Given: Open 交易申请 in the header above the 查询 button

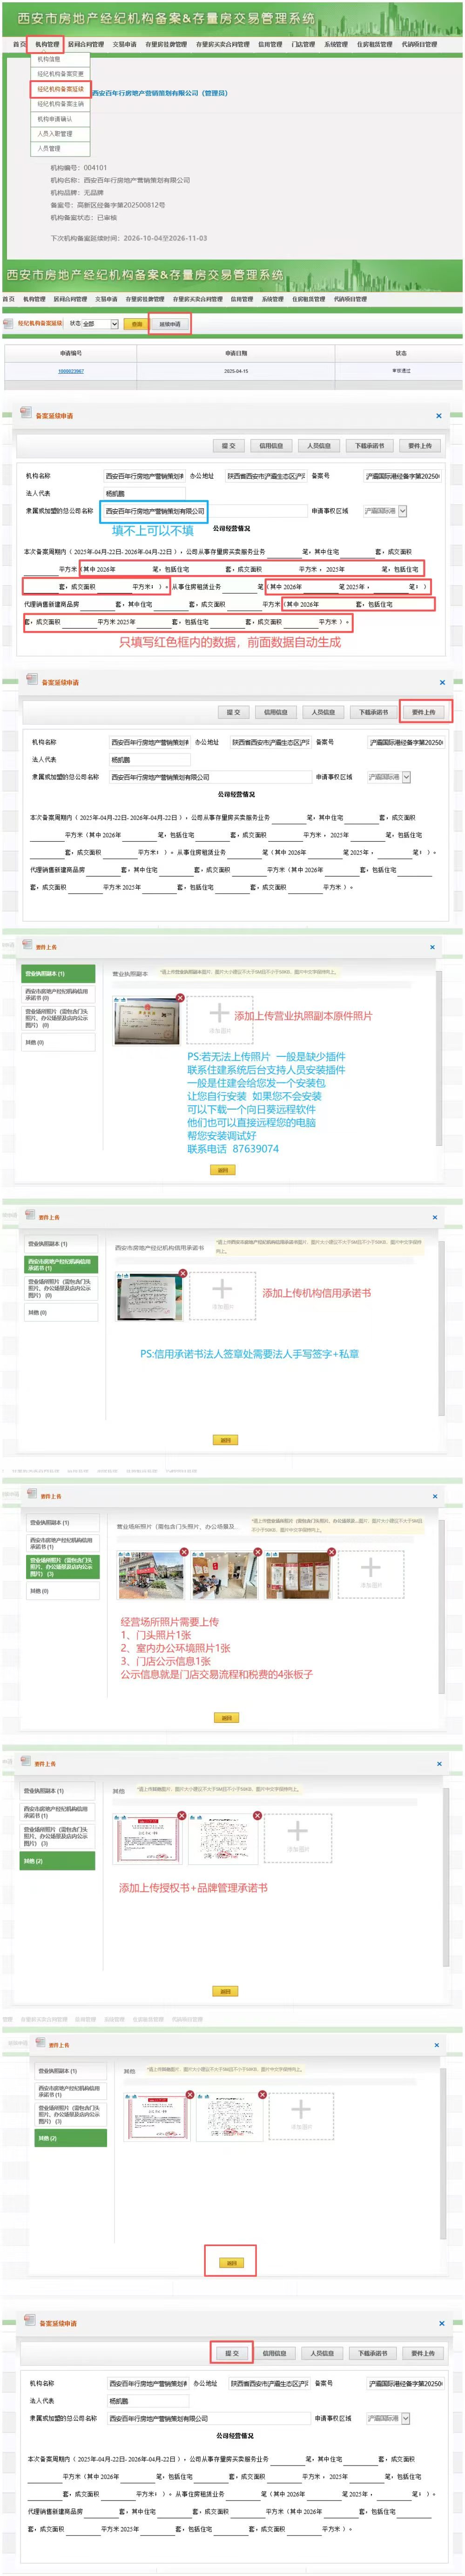Looking at the screenshot, I should point(106,299).
